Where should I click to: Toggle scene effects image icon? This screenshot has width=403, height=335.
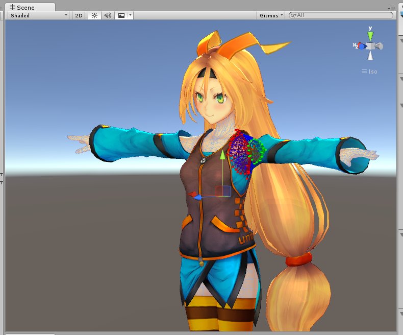121,15
